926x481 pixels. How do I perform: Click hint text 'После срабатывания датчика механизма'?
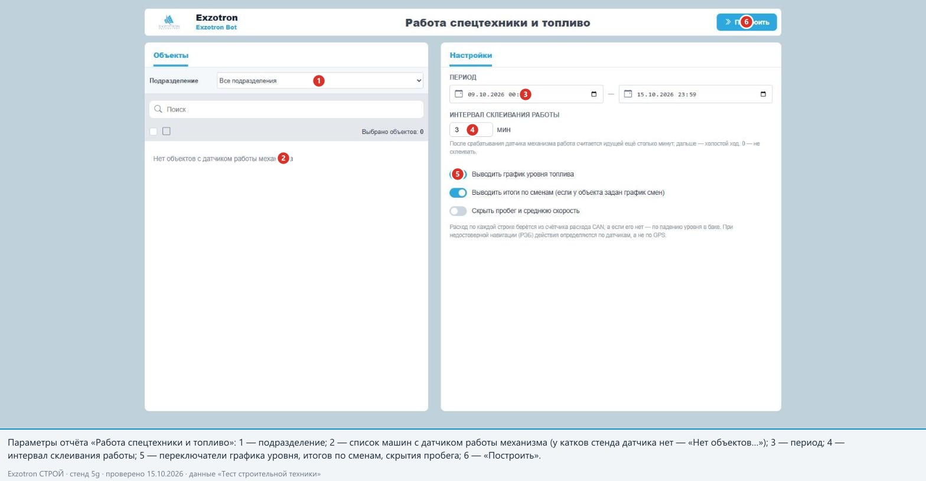coord(605,148)
